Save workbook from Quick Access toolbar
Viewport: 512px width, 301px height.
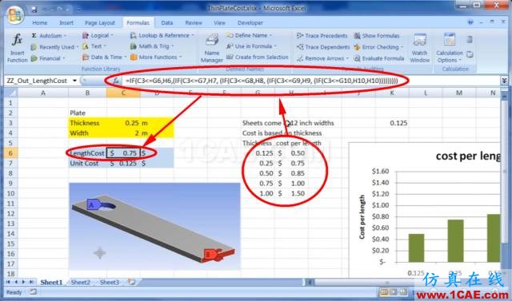point(34,9)
